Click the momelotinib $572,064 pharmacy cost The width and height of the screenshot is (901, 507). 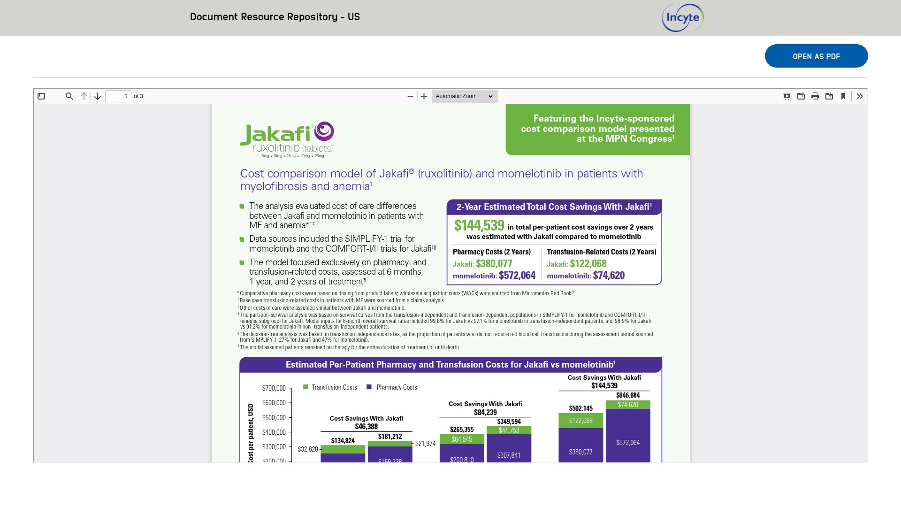[494, 276]
